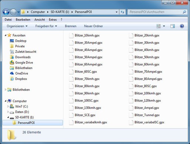Refresh the folder using the address bar arrows icon

122,12
